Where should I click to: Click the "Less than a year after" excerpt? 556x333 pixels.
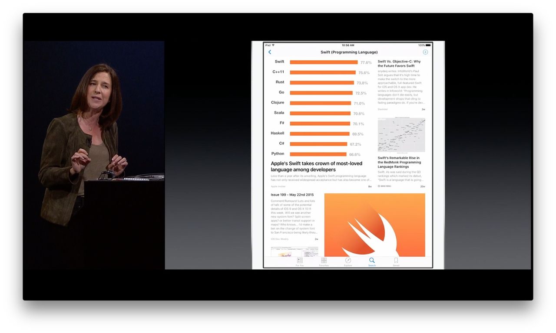(x=321, y=178)
